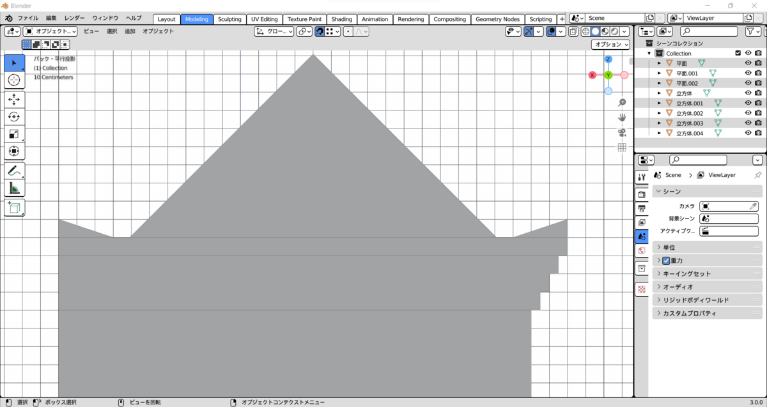The height and width of the screenshot is (407, 767).
Task: Click the outliner search field
Action: pyautogui.click(x=709, y=31)
